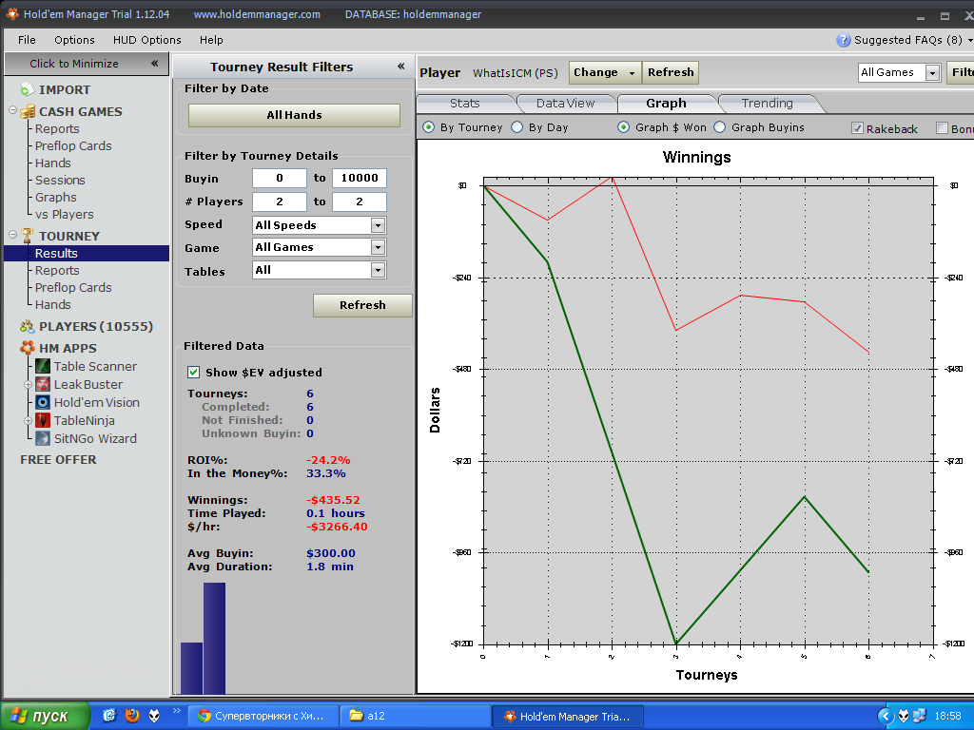The height and width of the screenshot is (730, 974).
Task: Collapse the Tourney tree node
Action: (13, 235)
